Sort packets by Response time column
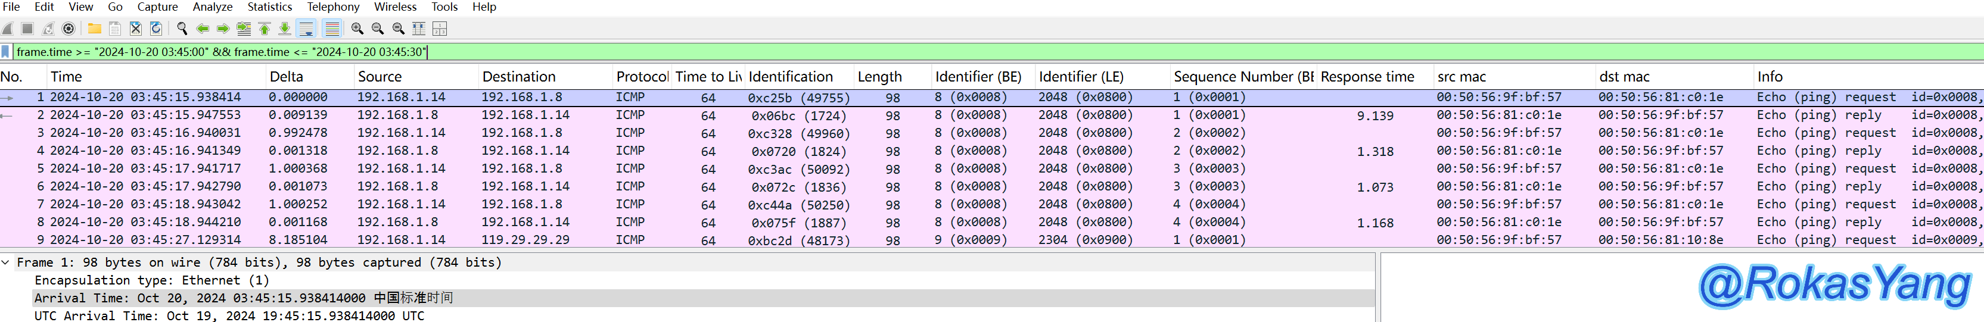 coord(1367,77)
